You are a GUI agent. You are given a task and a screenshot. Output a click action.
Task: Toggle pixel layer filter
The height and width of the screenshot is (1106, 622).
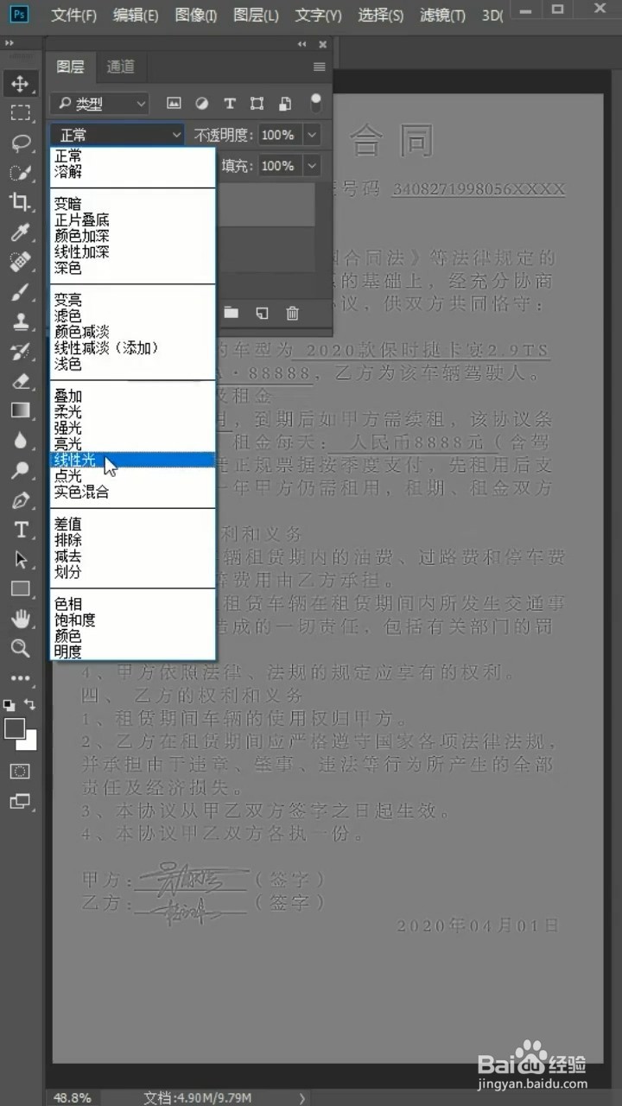coord(174,104)
